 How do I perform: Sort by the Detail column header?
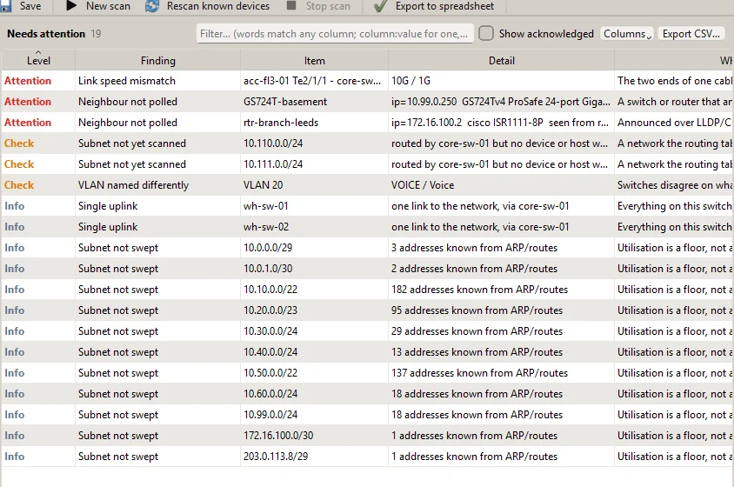pyautogui.click(x=501, y=60)
